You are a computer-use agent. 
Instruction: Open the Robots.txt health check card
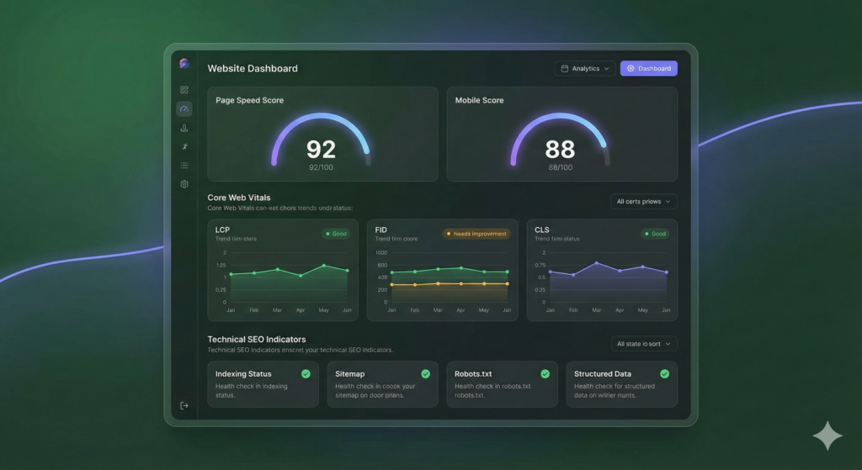tap(502, 384)
